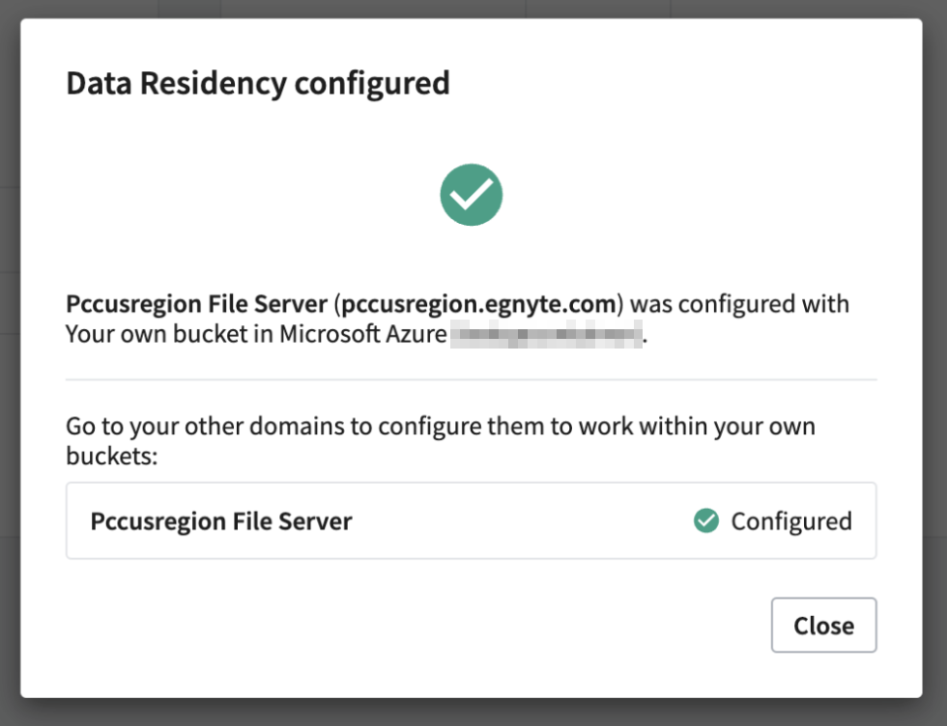The image size is (947, 726).
Task: Click the small green check beside Configured
Action: tap(706, 521)
